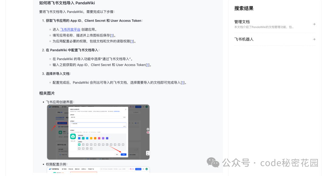
Task: Click the label 权限配置示例
Action: (x=56, y=164)
